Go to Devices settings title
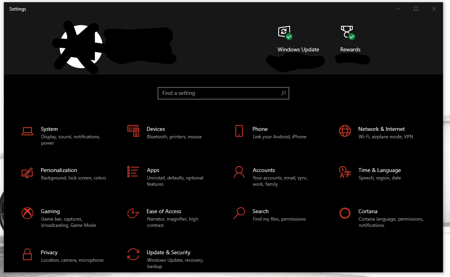This screenshot has height=277, width=450. click(156, 129)
